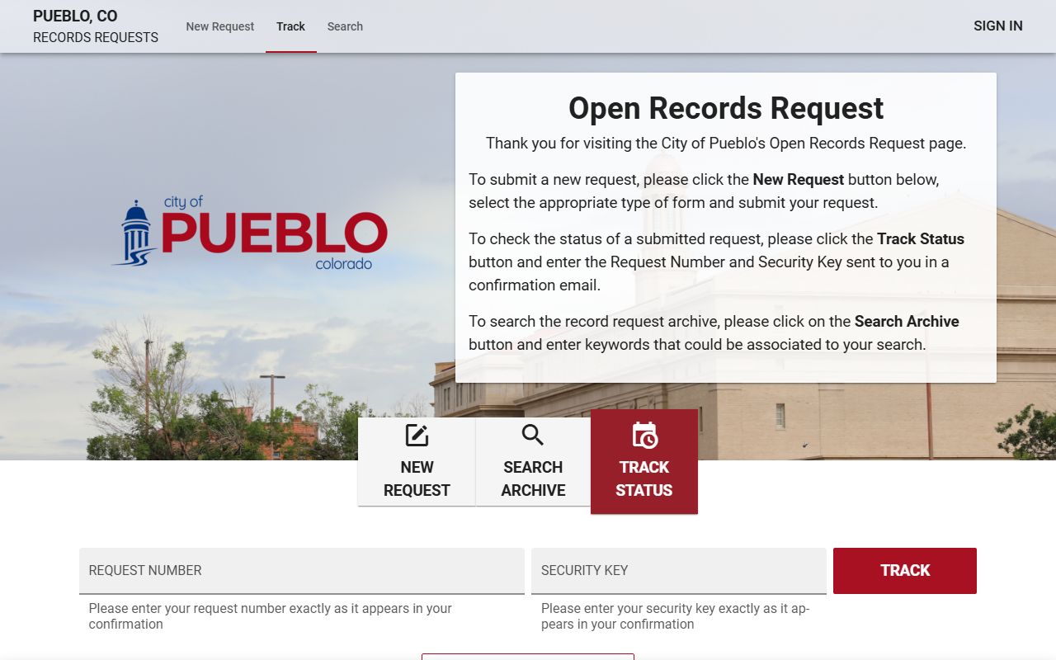Image resolution: width=1056 pixels, height=660 pixels.
Task: Select the NEW REQUEST button label
Action: click(x=417, y=478)
